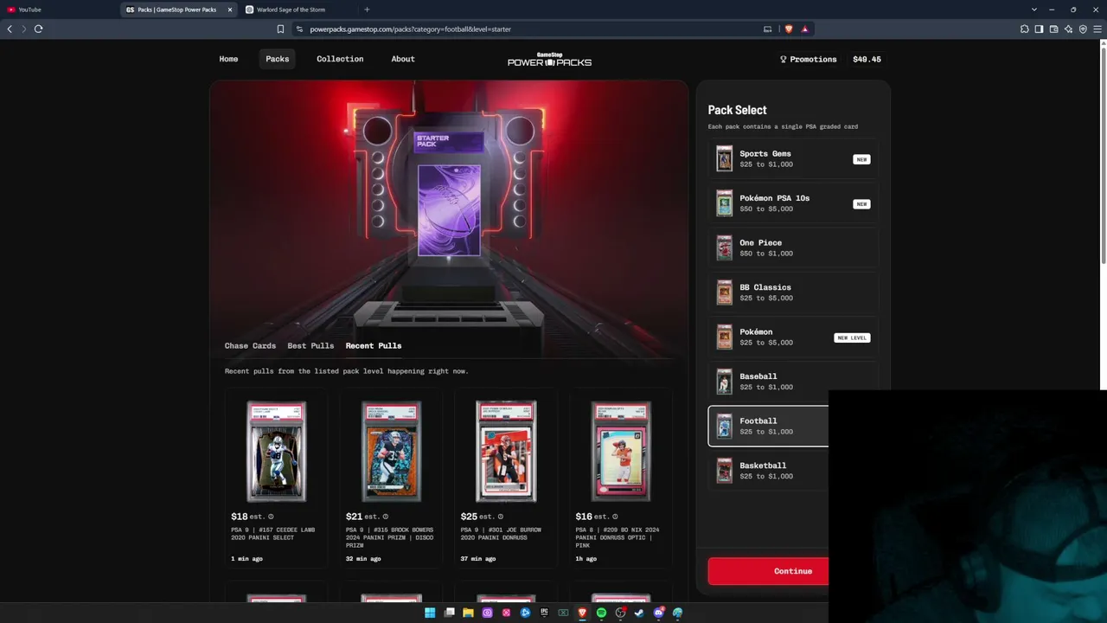1107x623 pixels.
Task: Click the GameStop Power Packs logo
Action: (549, 59)
